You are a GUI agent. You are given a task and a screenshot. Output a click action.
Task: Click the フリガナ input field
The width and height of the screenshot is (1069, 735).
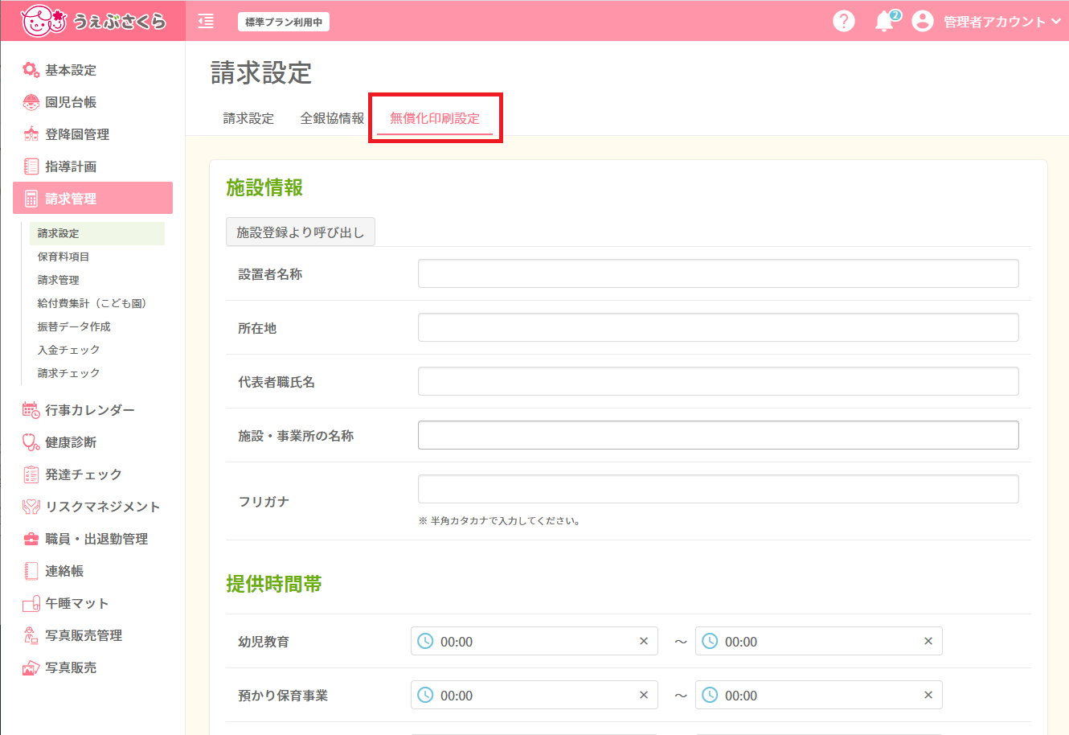(719, 489)
